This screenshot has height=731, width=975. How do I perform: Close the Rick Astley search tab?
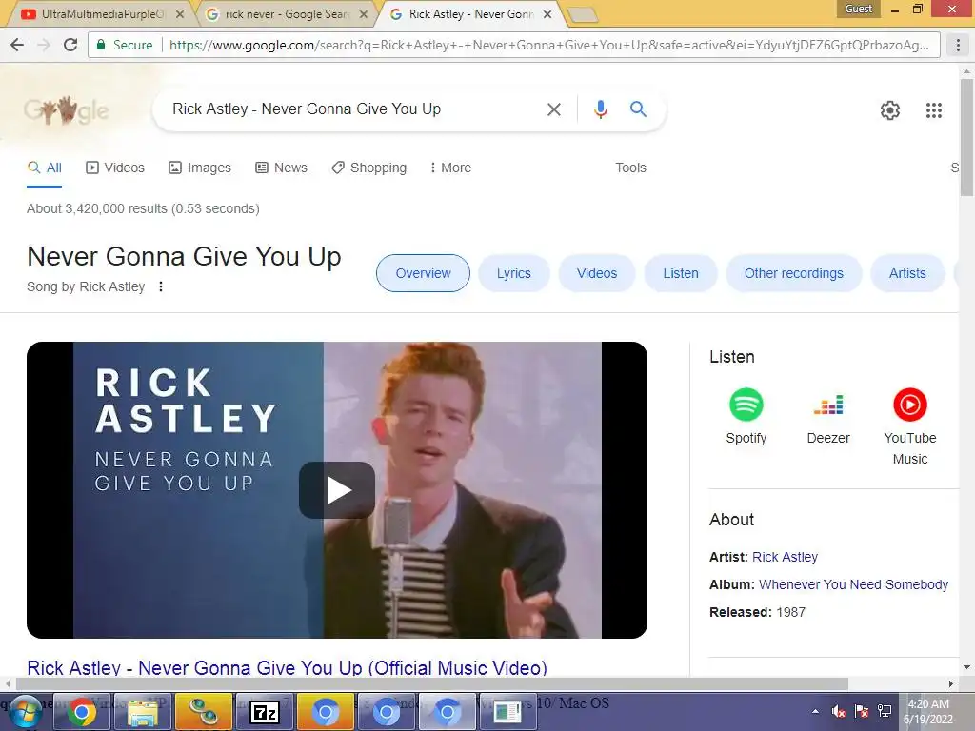click(x=547, y=14)
